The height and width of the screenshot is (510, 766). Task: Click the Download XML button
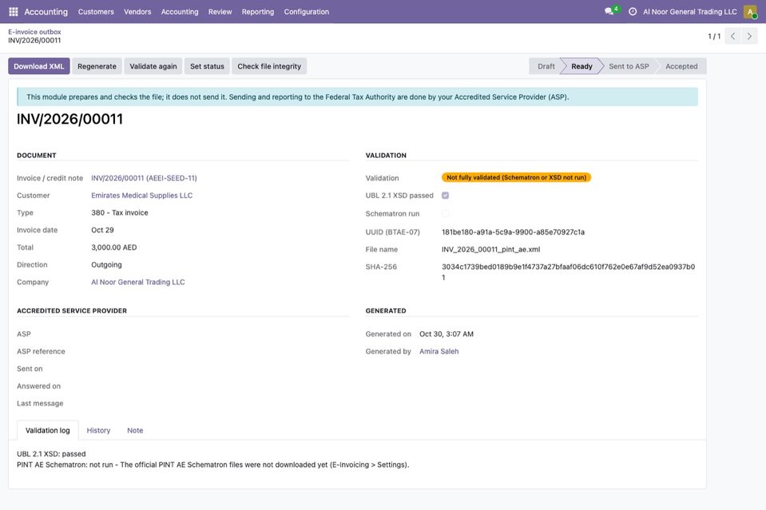(39, 66)
